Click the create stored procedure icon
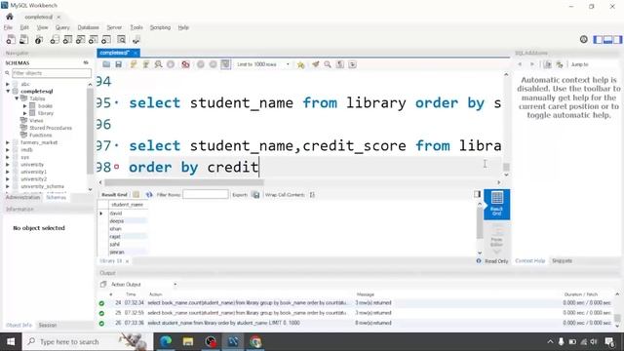This screenshot has width=624, height=351. point(94,40)
